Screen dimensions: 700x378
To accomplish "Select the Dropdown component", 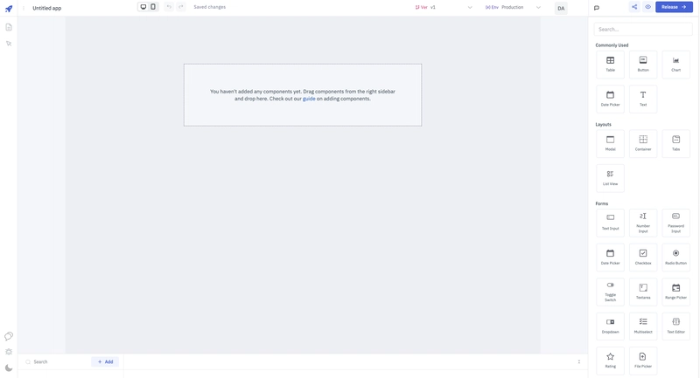I will pyautogui.click(x=610, y=326).
